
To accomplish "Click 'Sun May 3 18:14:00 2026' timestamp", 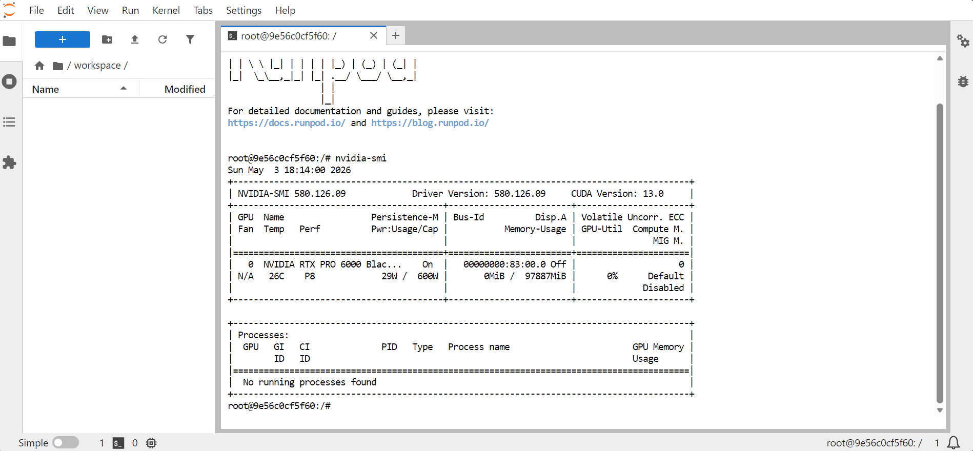I will pyautogui.click(x=289, y=170).
